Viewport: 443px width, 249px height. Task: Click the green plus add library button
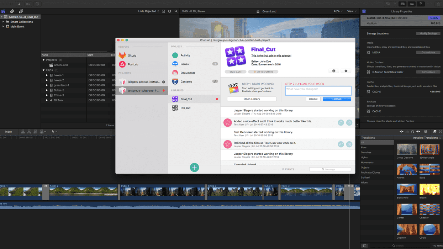click(194, 168)
